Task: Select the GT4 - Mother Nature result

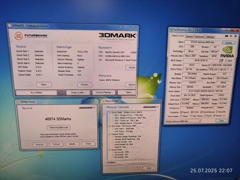Action: click(128, 123)
